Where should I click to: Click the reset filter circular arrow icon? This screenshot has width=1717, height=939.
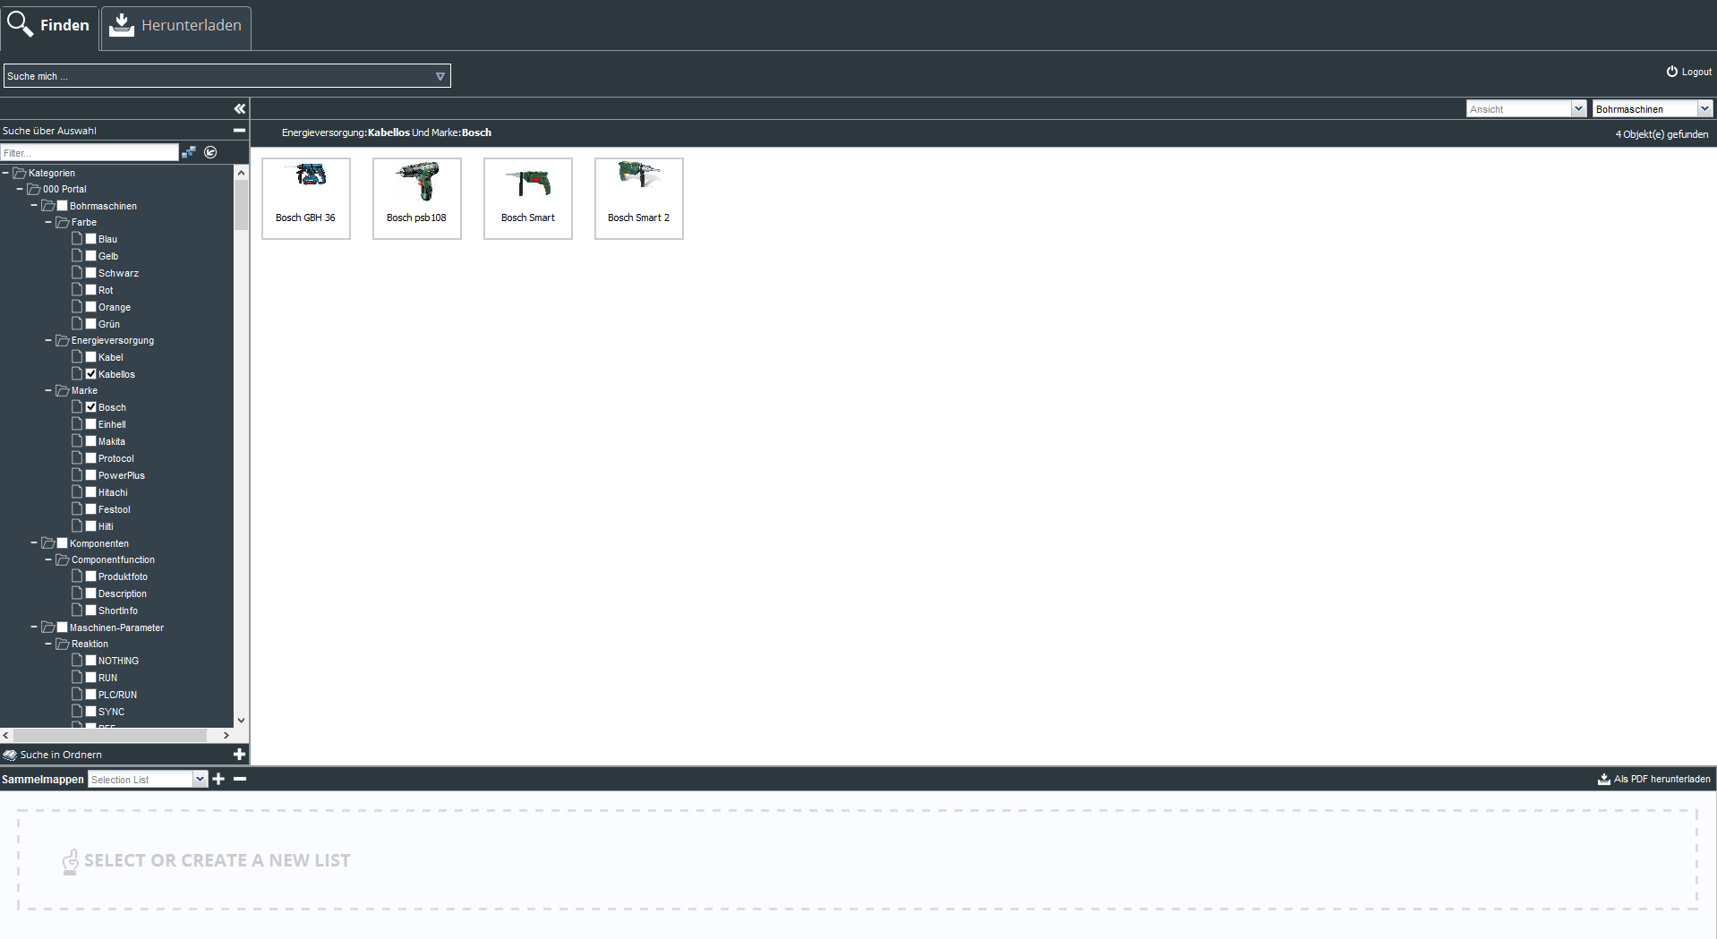(x=210, y=152)
